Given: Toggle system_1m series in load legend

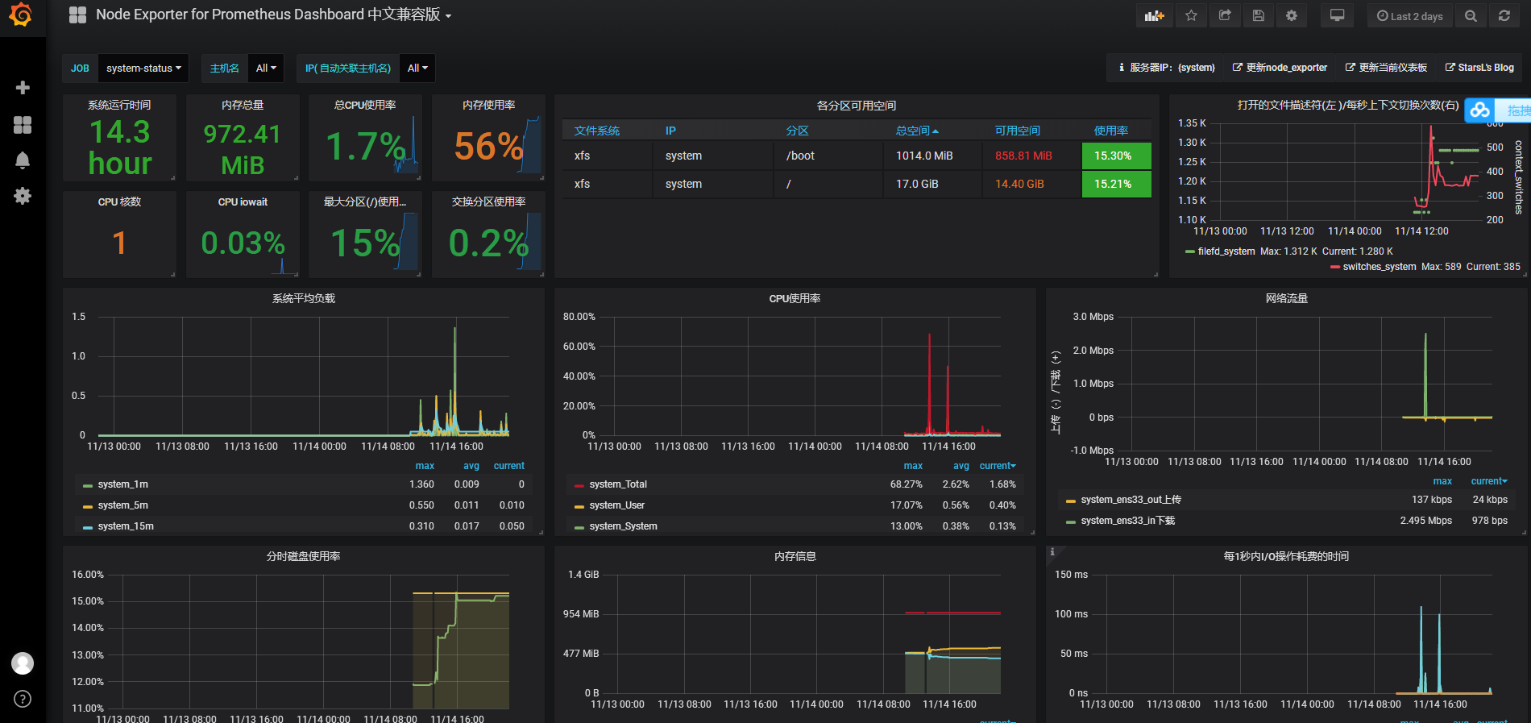Looking at the screenshot, I should [x=122, y=484].
